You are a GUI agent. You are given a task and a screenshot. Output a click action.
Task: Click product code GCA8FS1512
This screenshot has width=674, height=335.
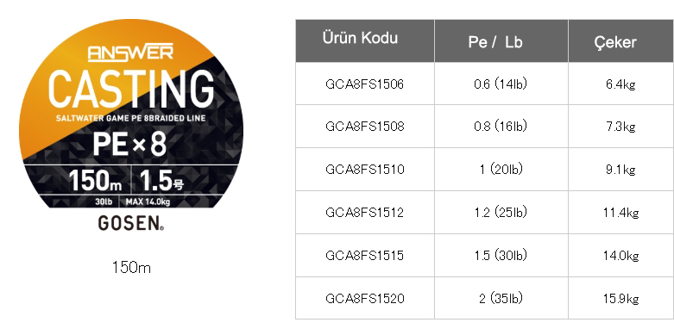pos(364,213)
